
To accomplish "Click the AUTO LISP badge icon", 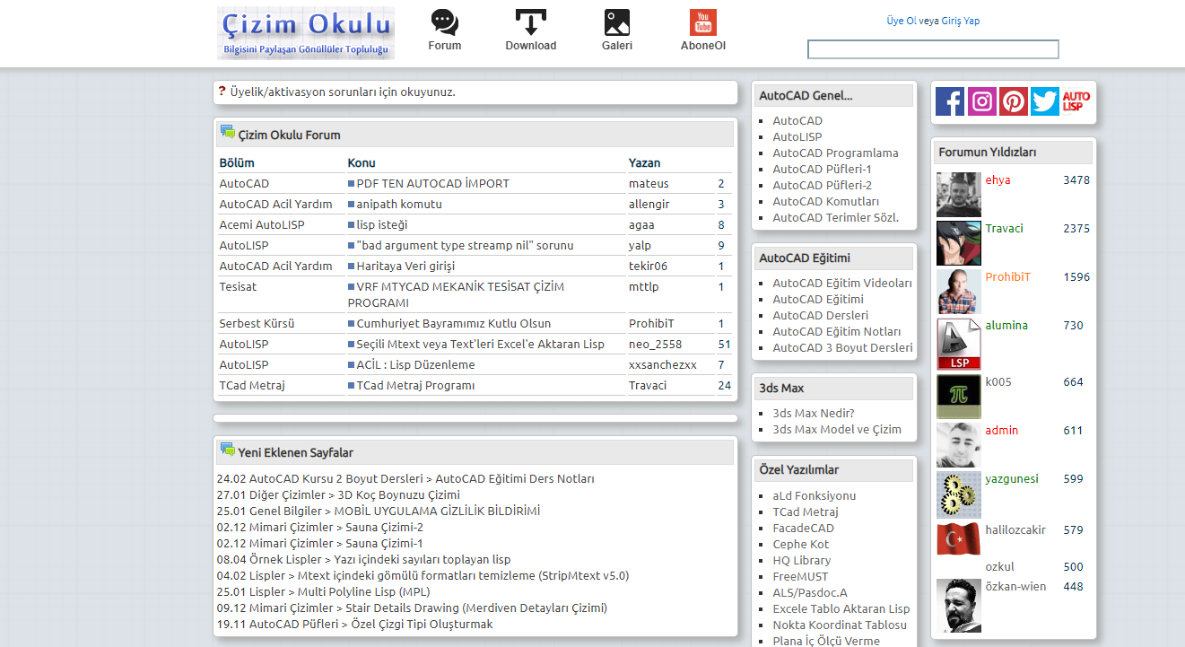I will [x=1076, y=101].
